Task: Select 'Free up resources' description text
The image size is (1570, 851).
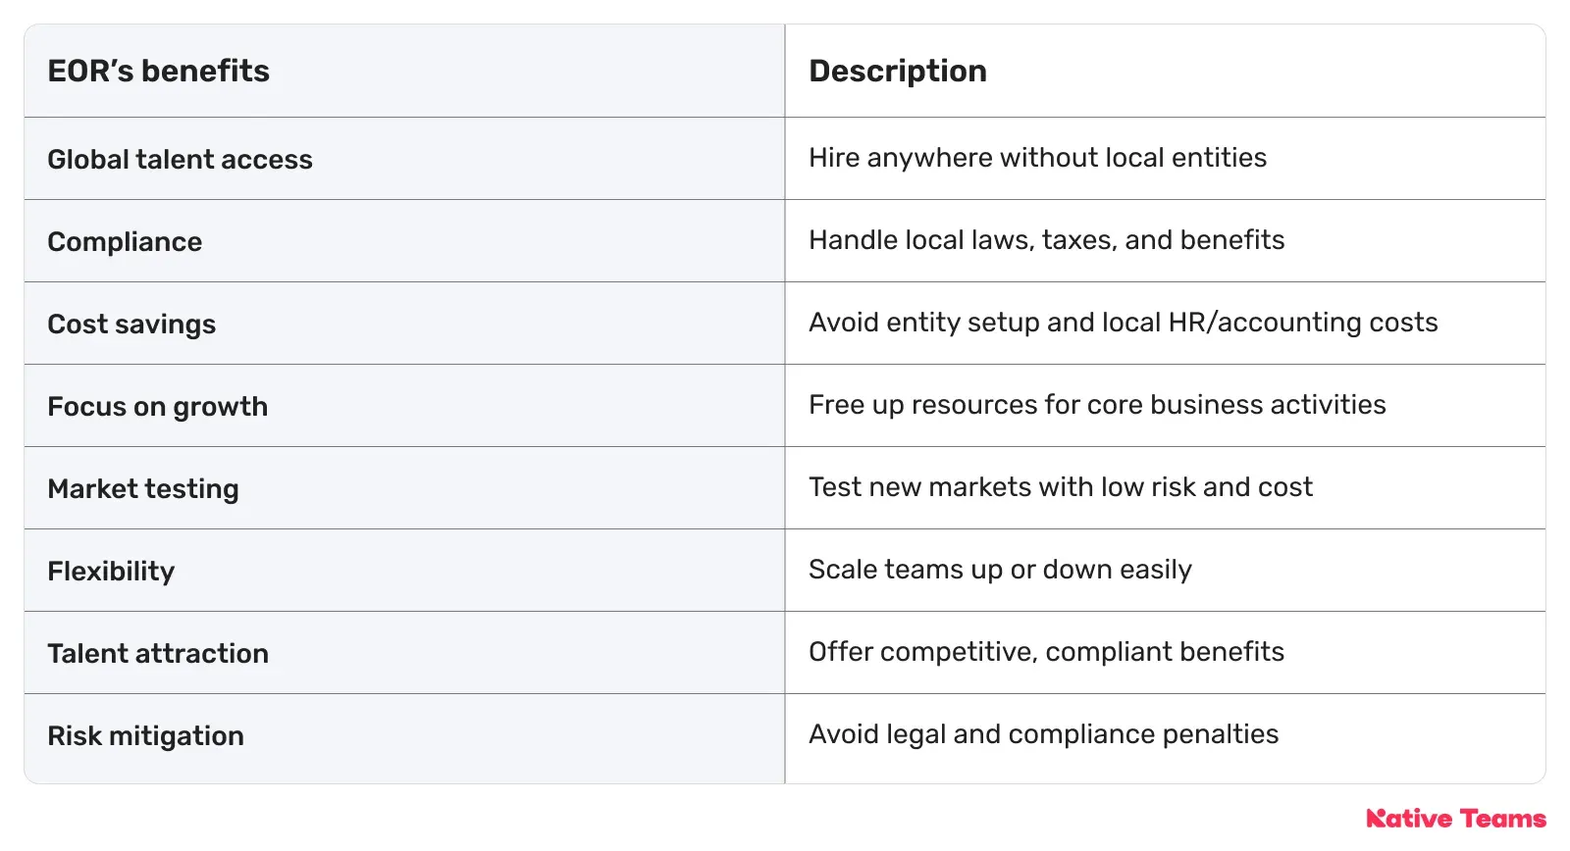Action: pyautogui.click(x=1097, y=404)
